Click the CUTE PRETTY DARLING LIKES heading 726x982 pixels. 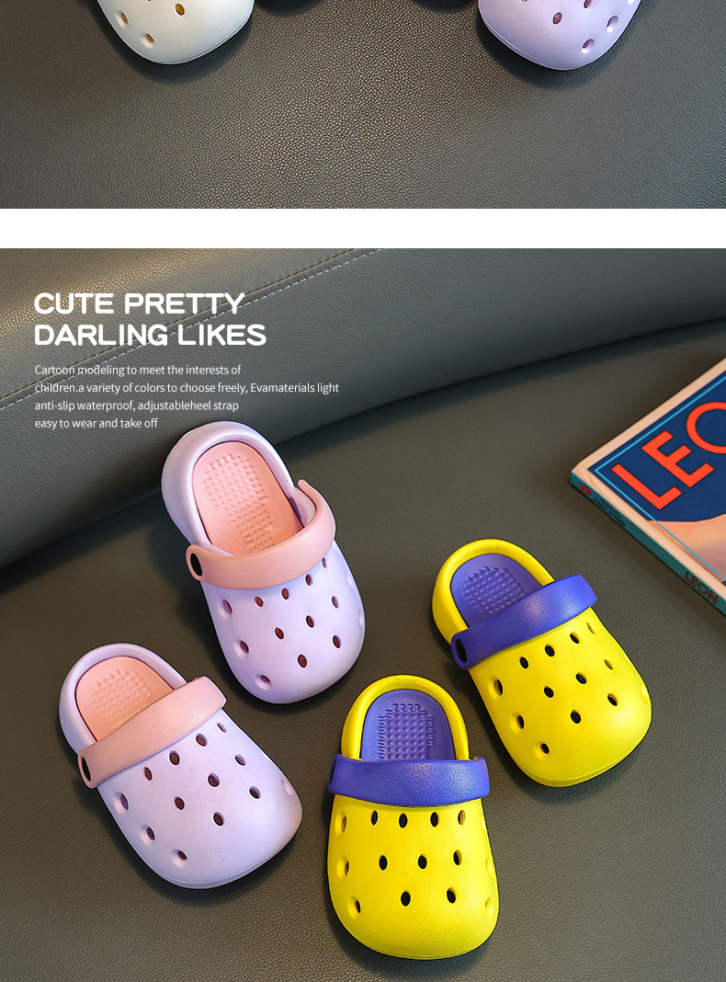(x=150, y=319)
